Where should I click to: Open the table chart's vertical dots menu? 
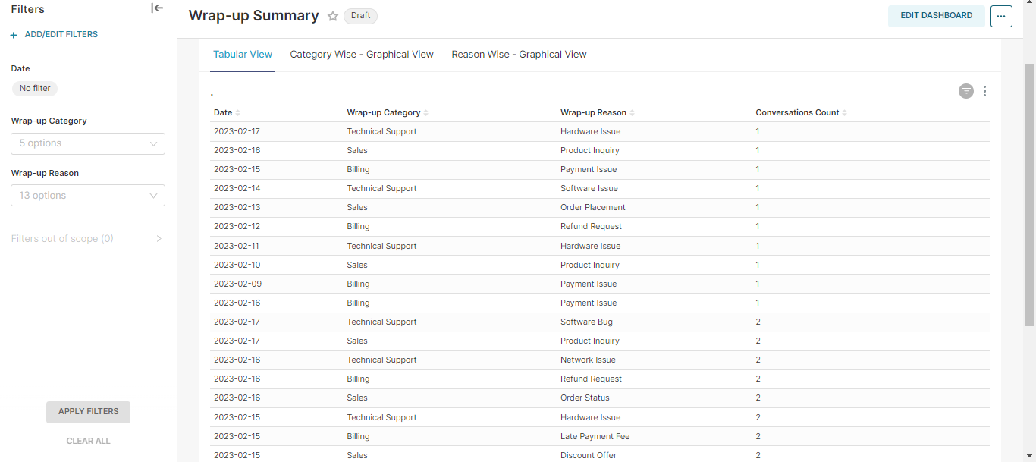click(x=984, y=91)
